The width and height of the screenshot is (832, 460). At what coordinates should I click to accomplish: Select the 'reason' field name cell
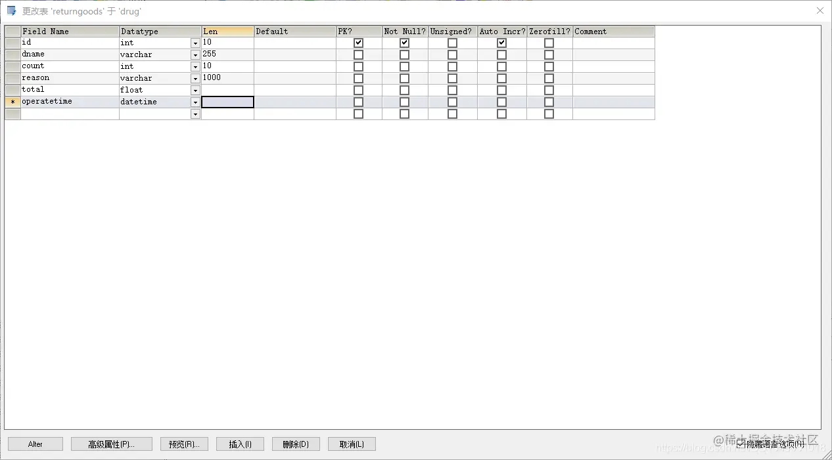(70, 78)
